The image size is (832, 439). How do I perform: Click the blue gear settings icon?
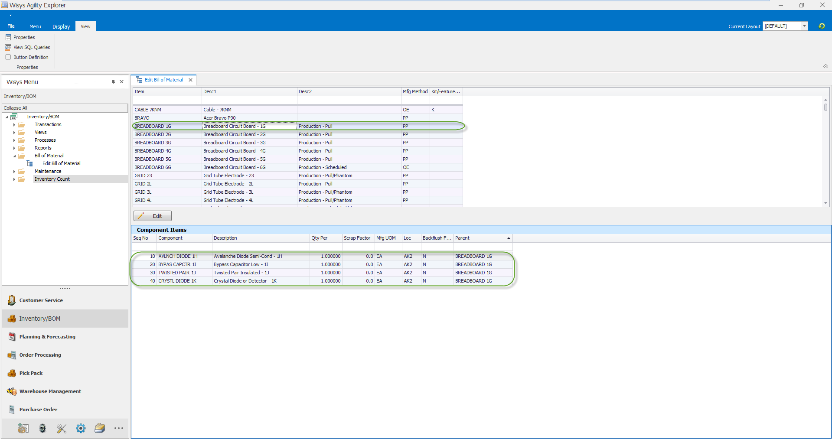tap(81, 428)
